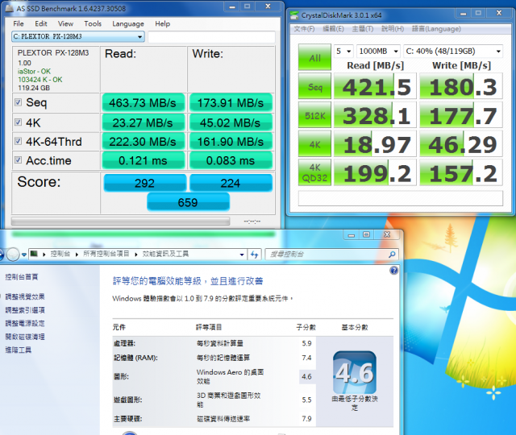Click the 4.6 base score badge

(355, 372)
